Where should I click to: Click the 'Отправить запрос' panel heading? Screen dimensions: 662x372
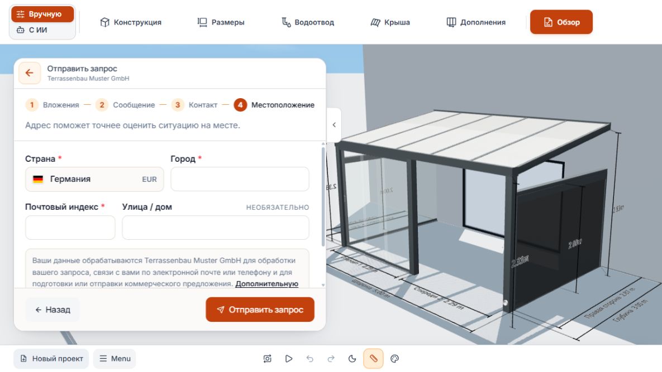pyautogui.click(x=82, y=69)
